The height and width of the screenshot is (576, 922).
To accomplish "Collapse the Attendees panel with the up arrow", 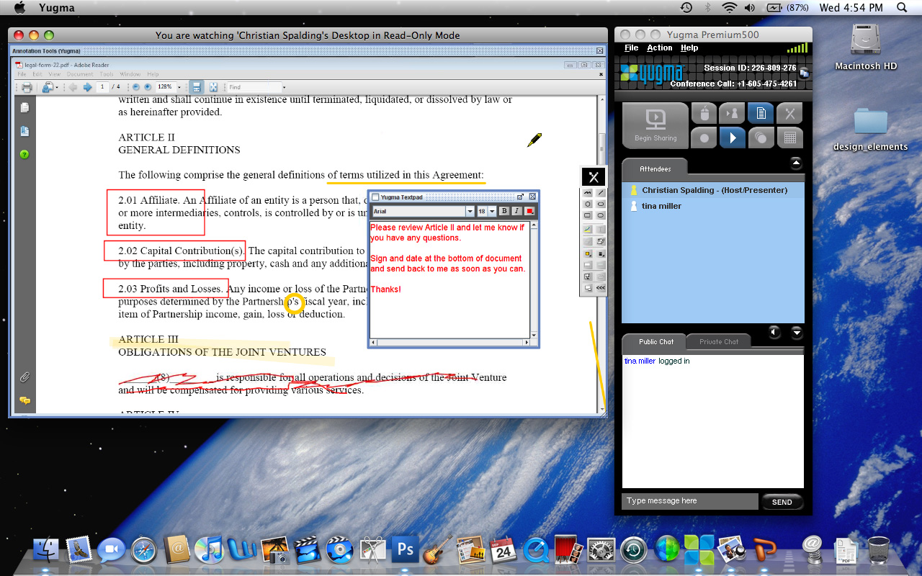I will pos(796,163).
